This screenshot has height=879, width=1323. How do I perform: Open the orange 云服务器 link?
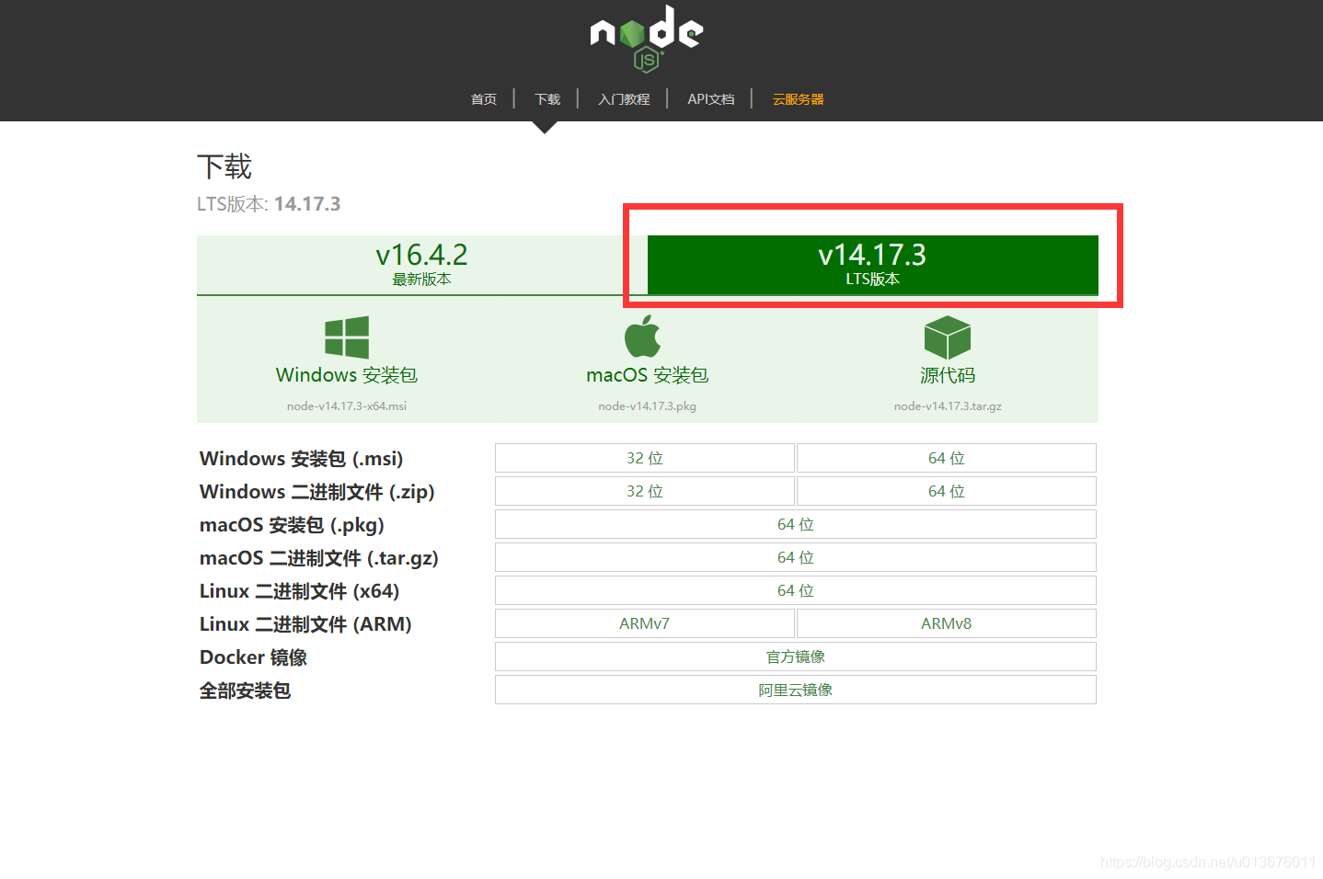(x=798, y=99)
